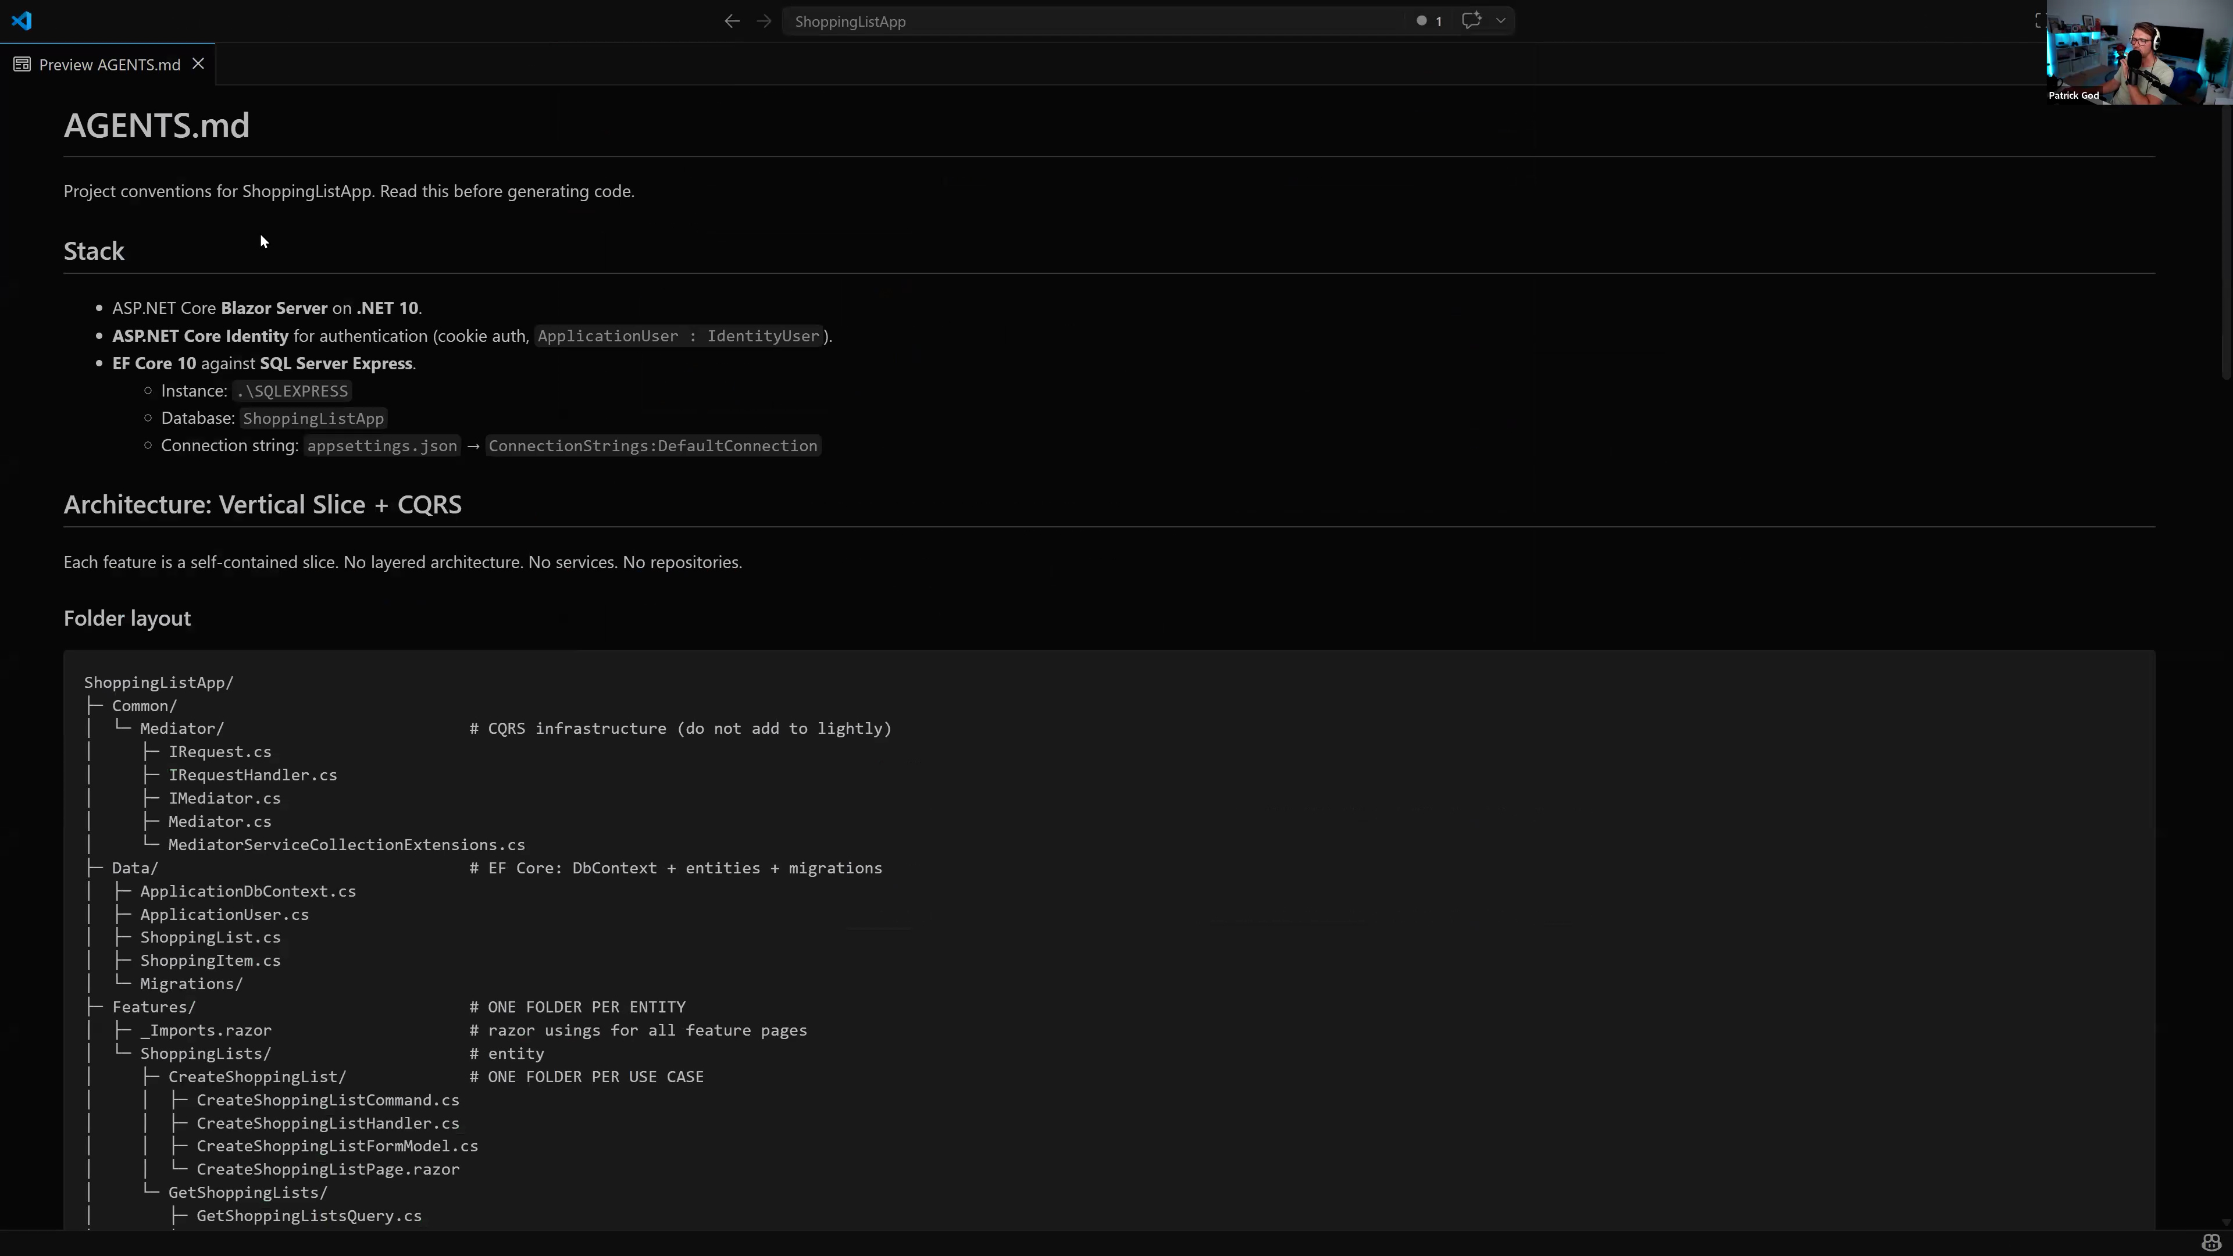Open the unsaved indicator showing 1
Screen dimensions: 2233x1256
pos(1429,21)
